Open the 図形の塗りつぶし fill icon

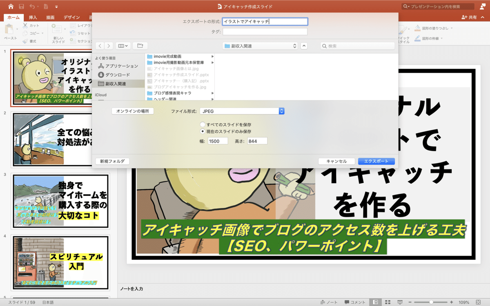tap(417, 28)
